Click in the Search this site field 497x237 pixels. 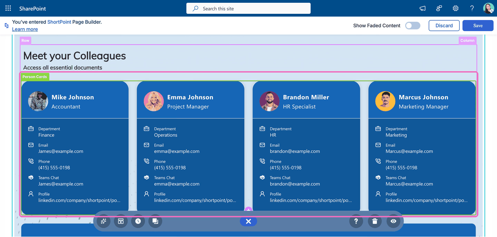click(x=248, y=8)
